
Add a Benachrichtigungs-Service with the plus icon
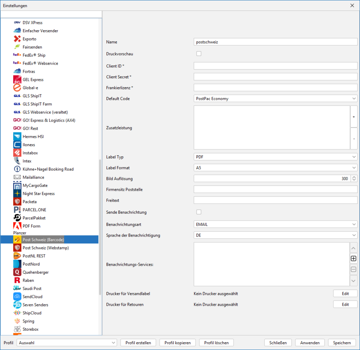pos(354,259)
